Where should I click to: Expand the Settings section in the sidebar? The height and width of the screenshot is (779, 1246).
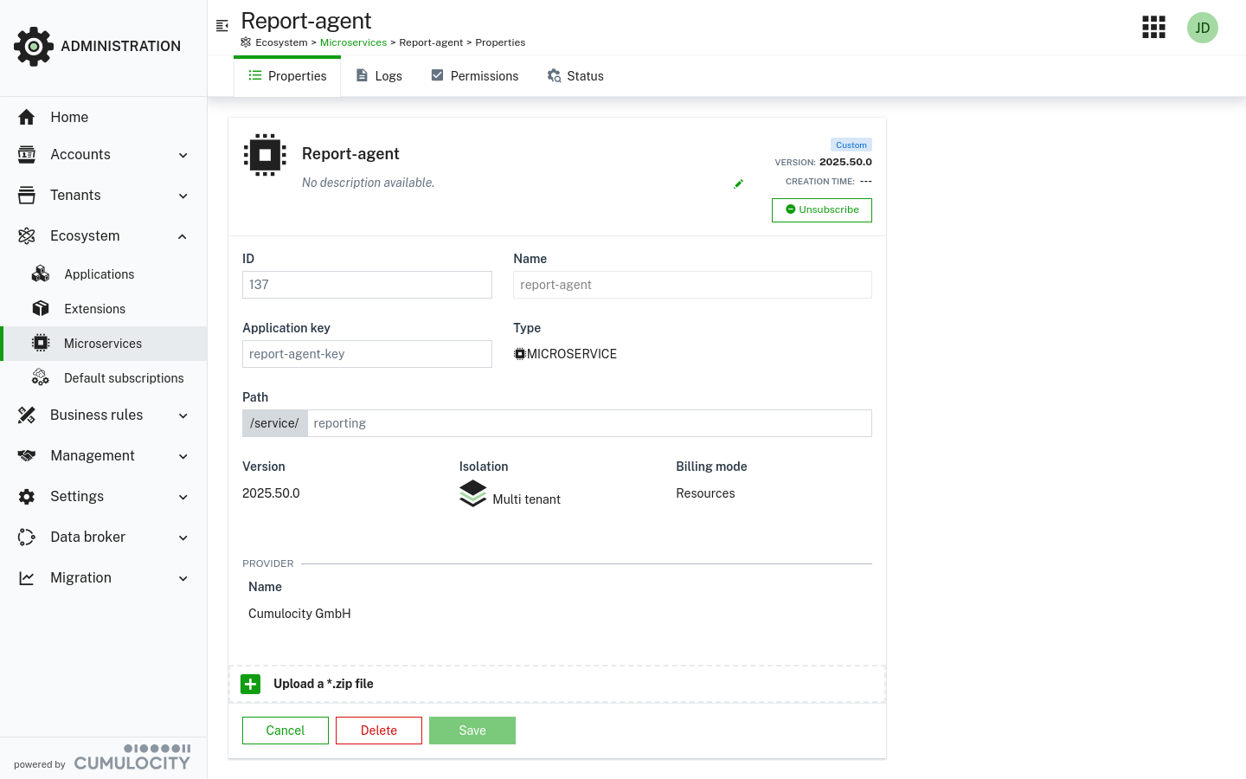[183, 497]
